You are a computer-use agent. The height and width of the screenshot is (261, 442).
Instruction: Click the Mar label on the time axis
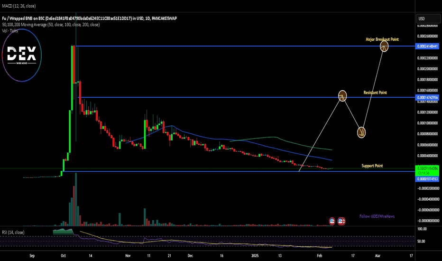[378, 256]
